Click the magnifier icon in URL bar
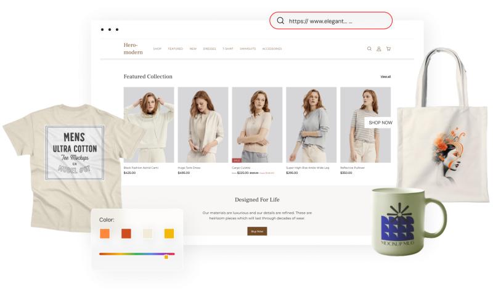This screenshot has height=299, width=493. click(280, 21)
